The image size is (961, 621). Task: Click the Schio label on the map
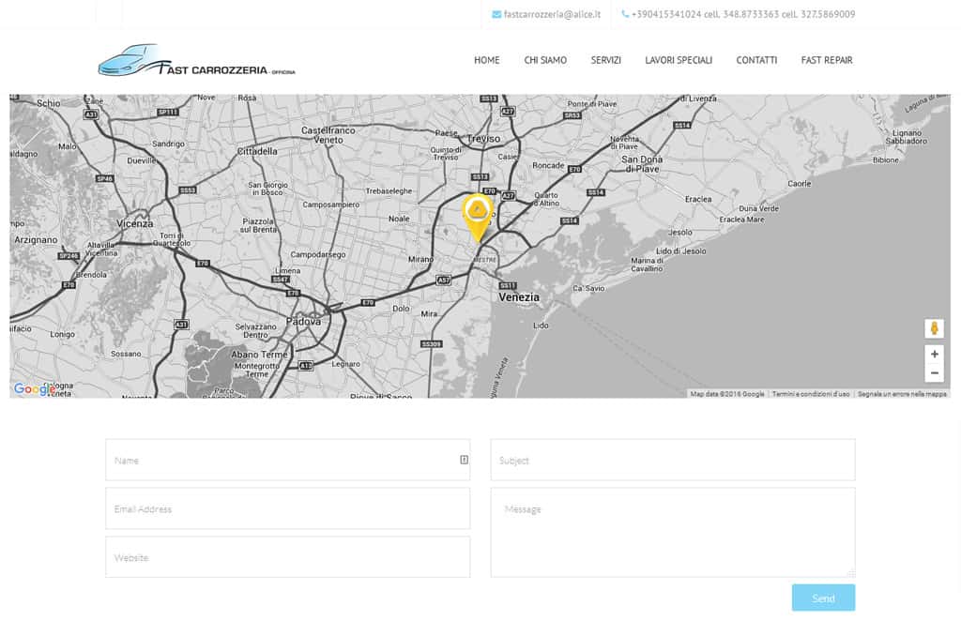click(49, 103)
